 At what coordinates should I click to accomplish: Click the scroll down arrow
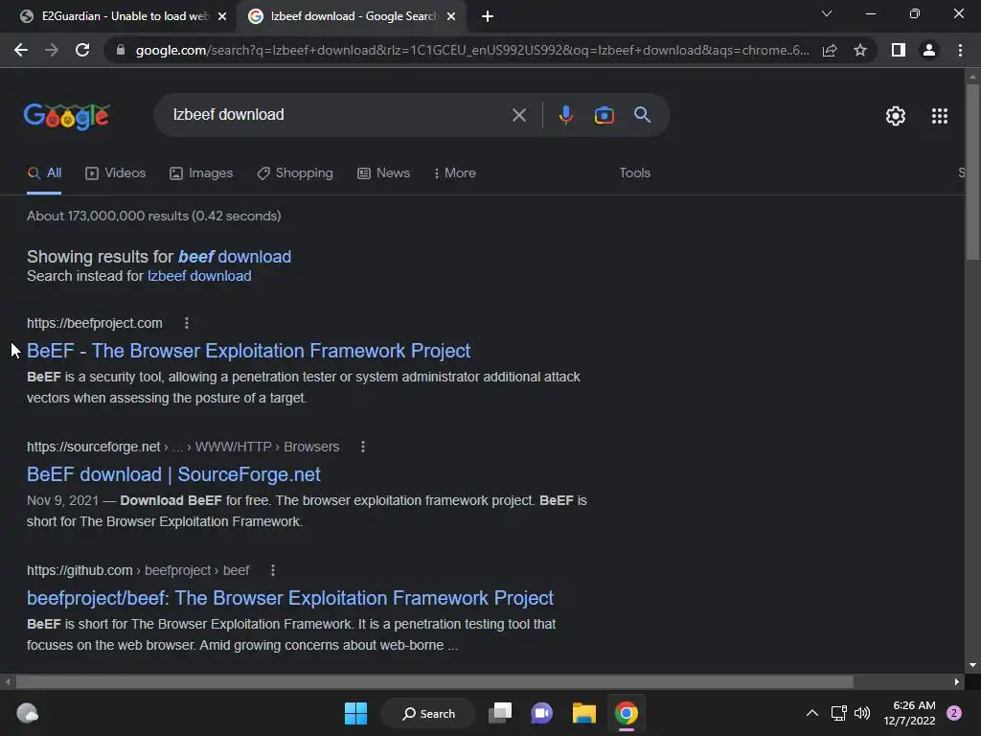pyautogui.click(x=972, y=665)
